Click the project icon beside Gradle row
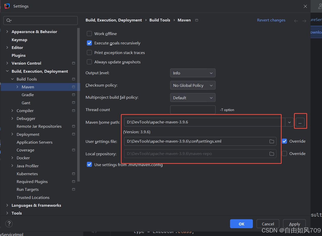The width and height of the screenshot is (322, 236). pyautogui.click(x=73, y=95)
